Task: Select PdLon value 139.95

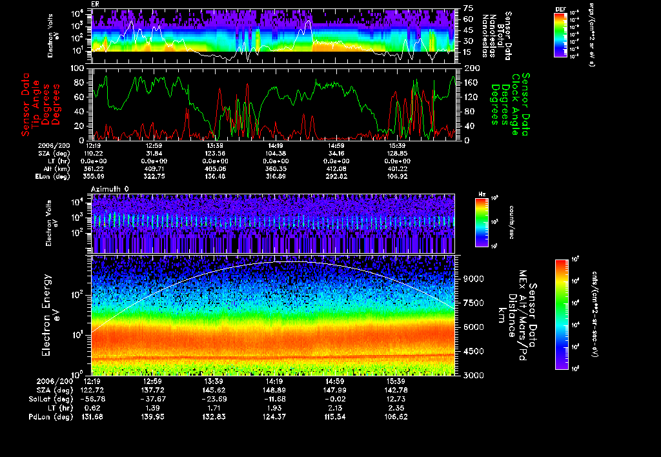Action: [152, 416]
